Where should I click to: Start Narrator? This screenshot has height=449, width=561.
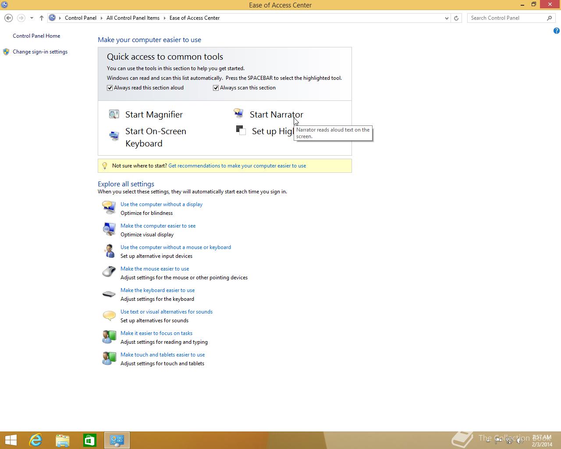coord(277,114)
